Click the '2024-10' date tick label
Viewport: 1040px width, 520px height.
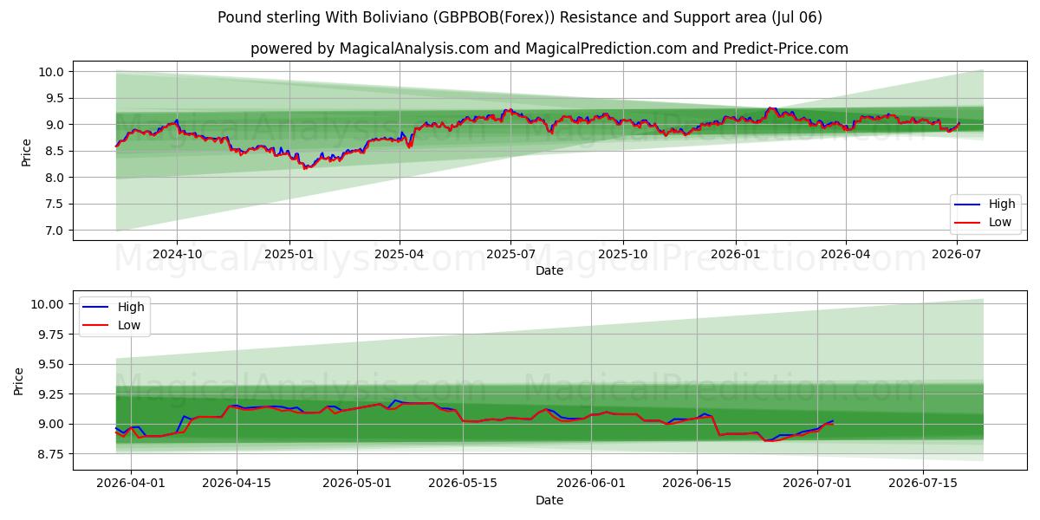[x=177, y=254]
